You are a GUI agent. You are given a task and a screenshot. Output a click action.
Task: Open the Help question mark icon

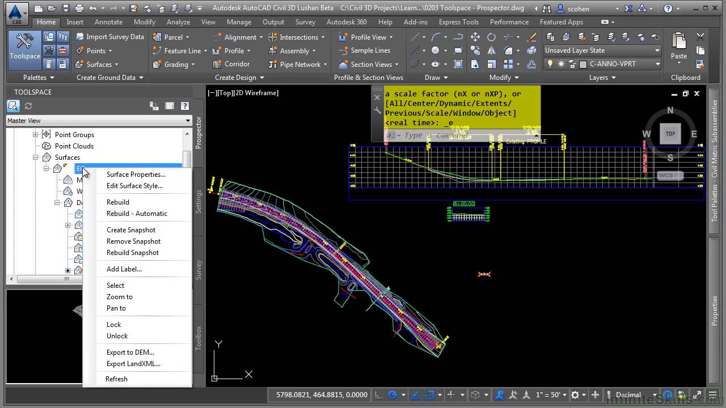[668, 8]
